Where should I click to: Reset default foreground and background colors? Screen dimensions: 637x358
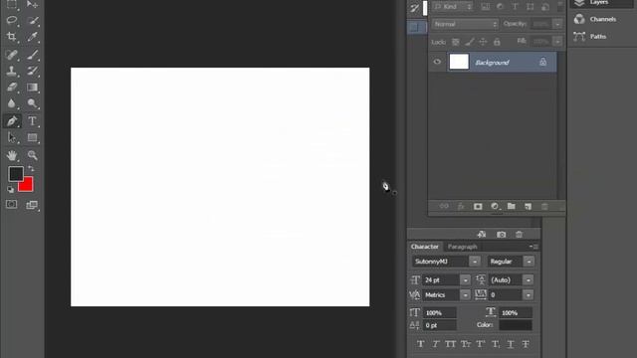10,189
